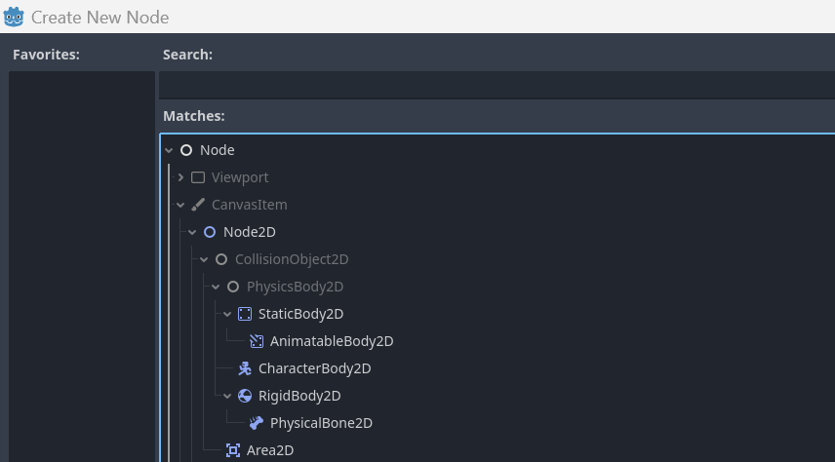
Task: Collapse the PhysicsBody2D branch
Action: tap(216, 287)
